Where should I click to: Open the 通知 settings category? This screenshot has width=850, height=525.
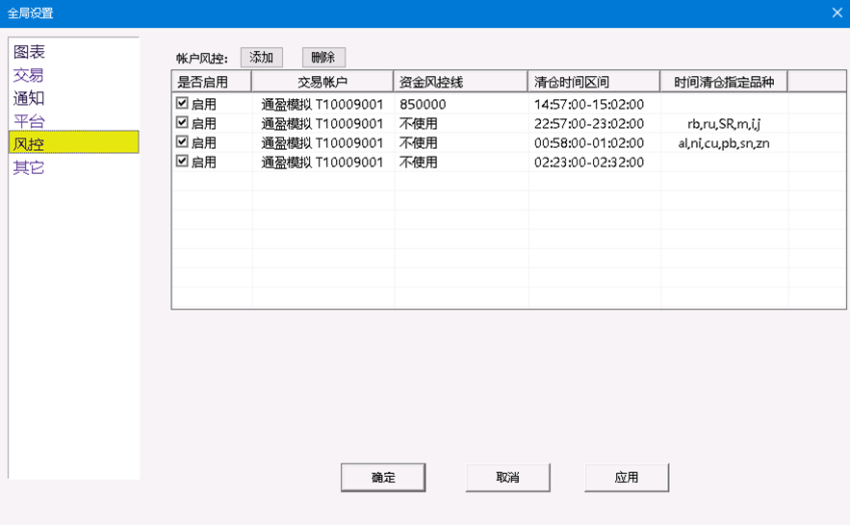coord(29,98)
